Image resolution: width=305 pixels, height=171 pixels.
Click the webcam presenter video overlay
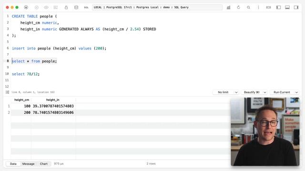(x=265, y=132)
